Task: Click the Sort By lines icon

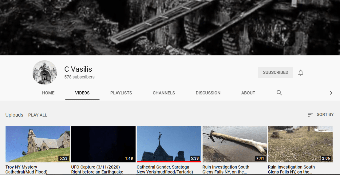Action: point(310,115)
